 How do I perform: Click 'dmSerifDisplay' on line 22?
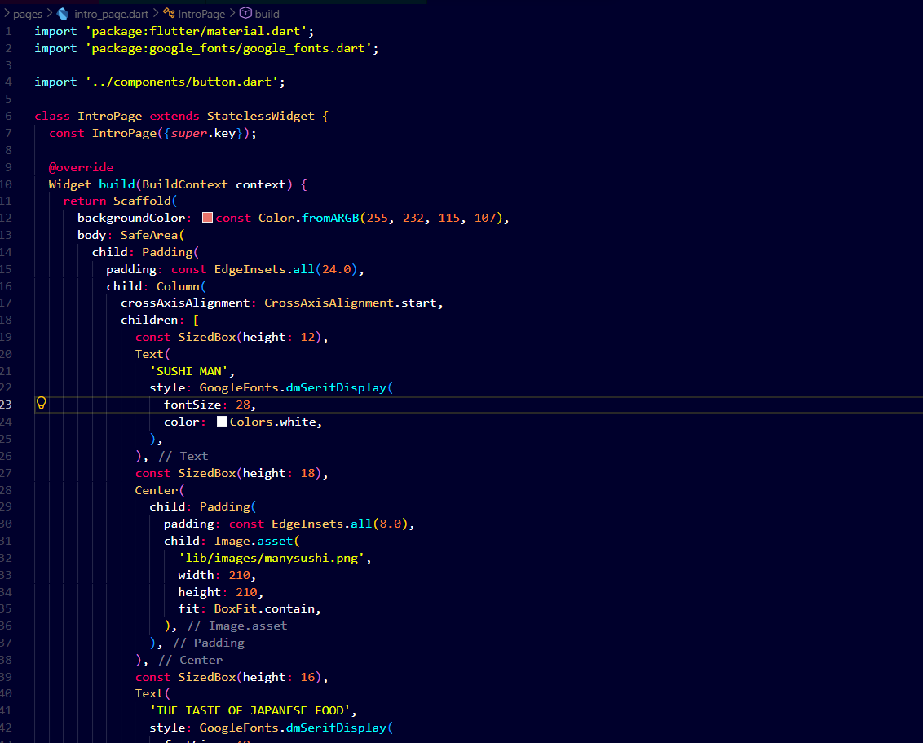tap(336, 387)
